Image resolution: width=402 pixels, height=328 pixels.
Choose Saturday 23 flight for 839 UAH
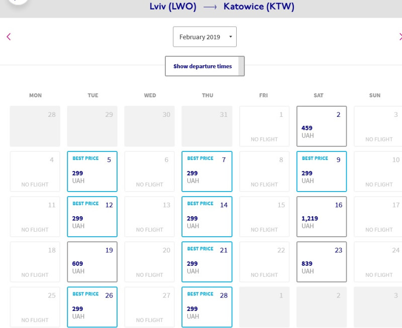tap(321, 261)
